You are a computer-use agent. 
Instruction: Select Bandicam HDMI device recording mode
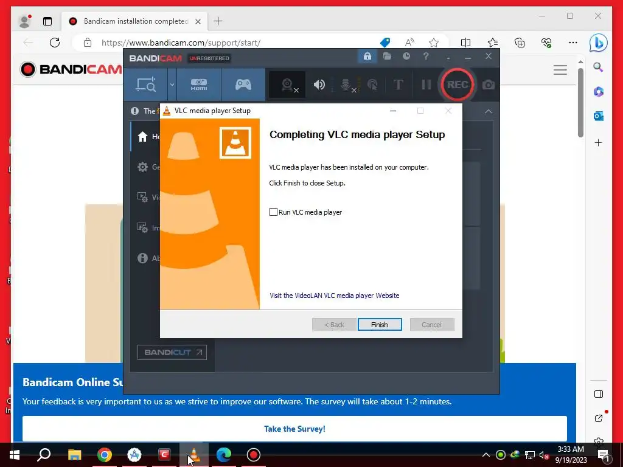tap(199, 85)
